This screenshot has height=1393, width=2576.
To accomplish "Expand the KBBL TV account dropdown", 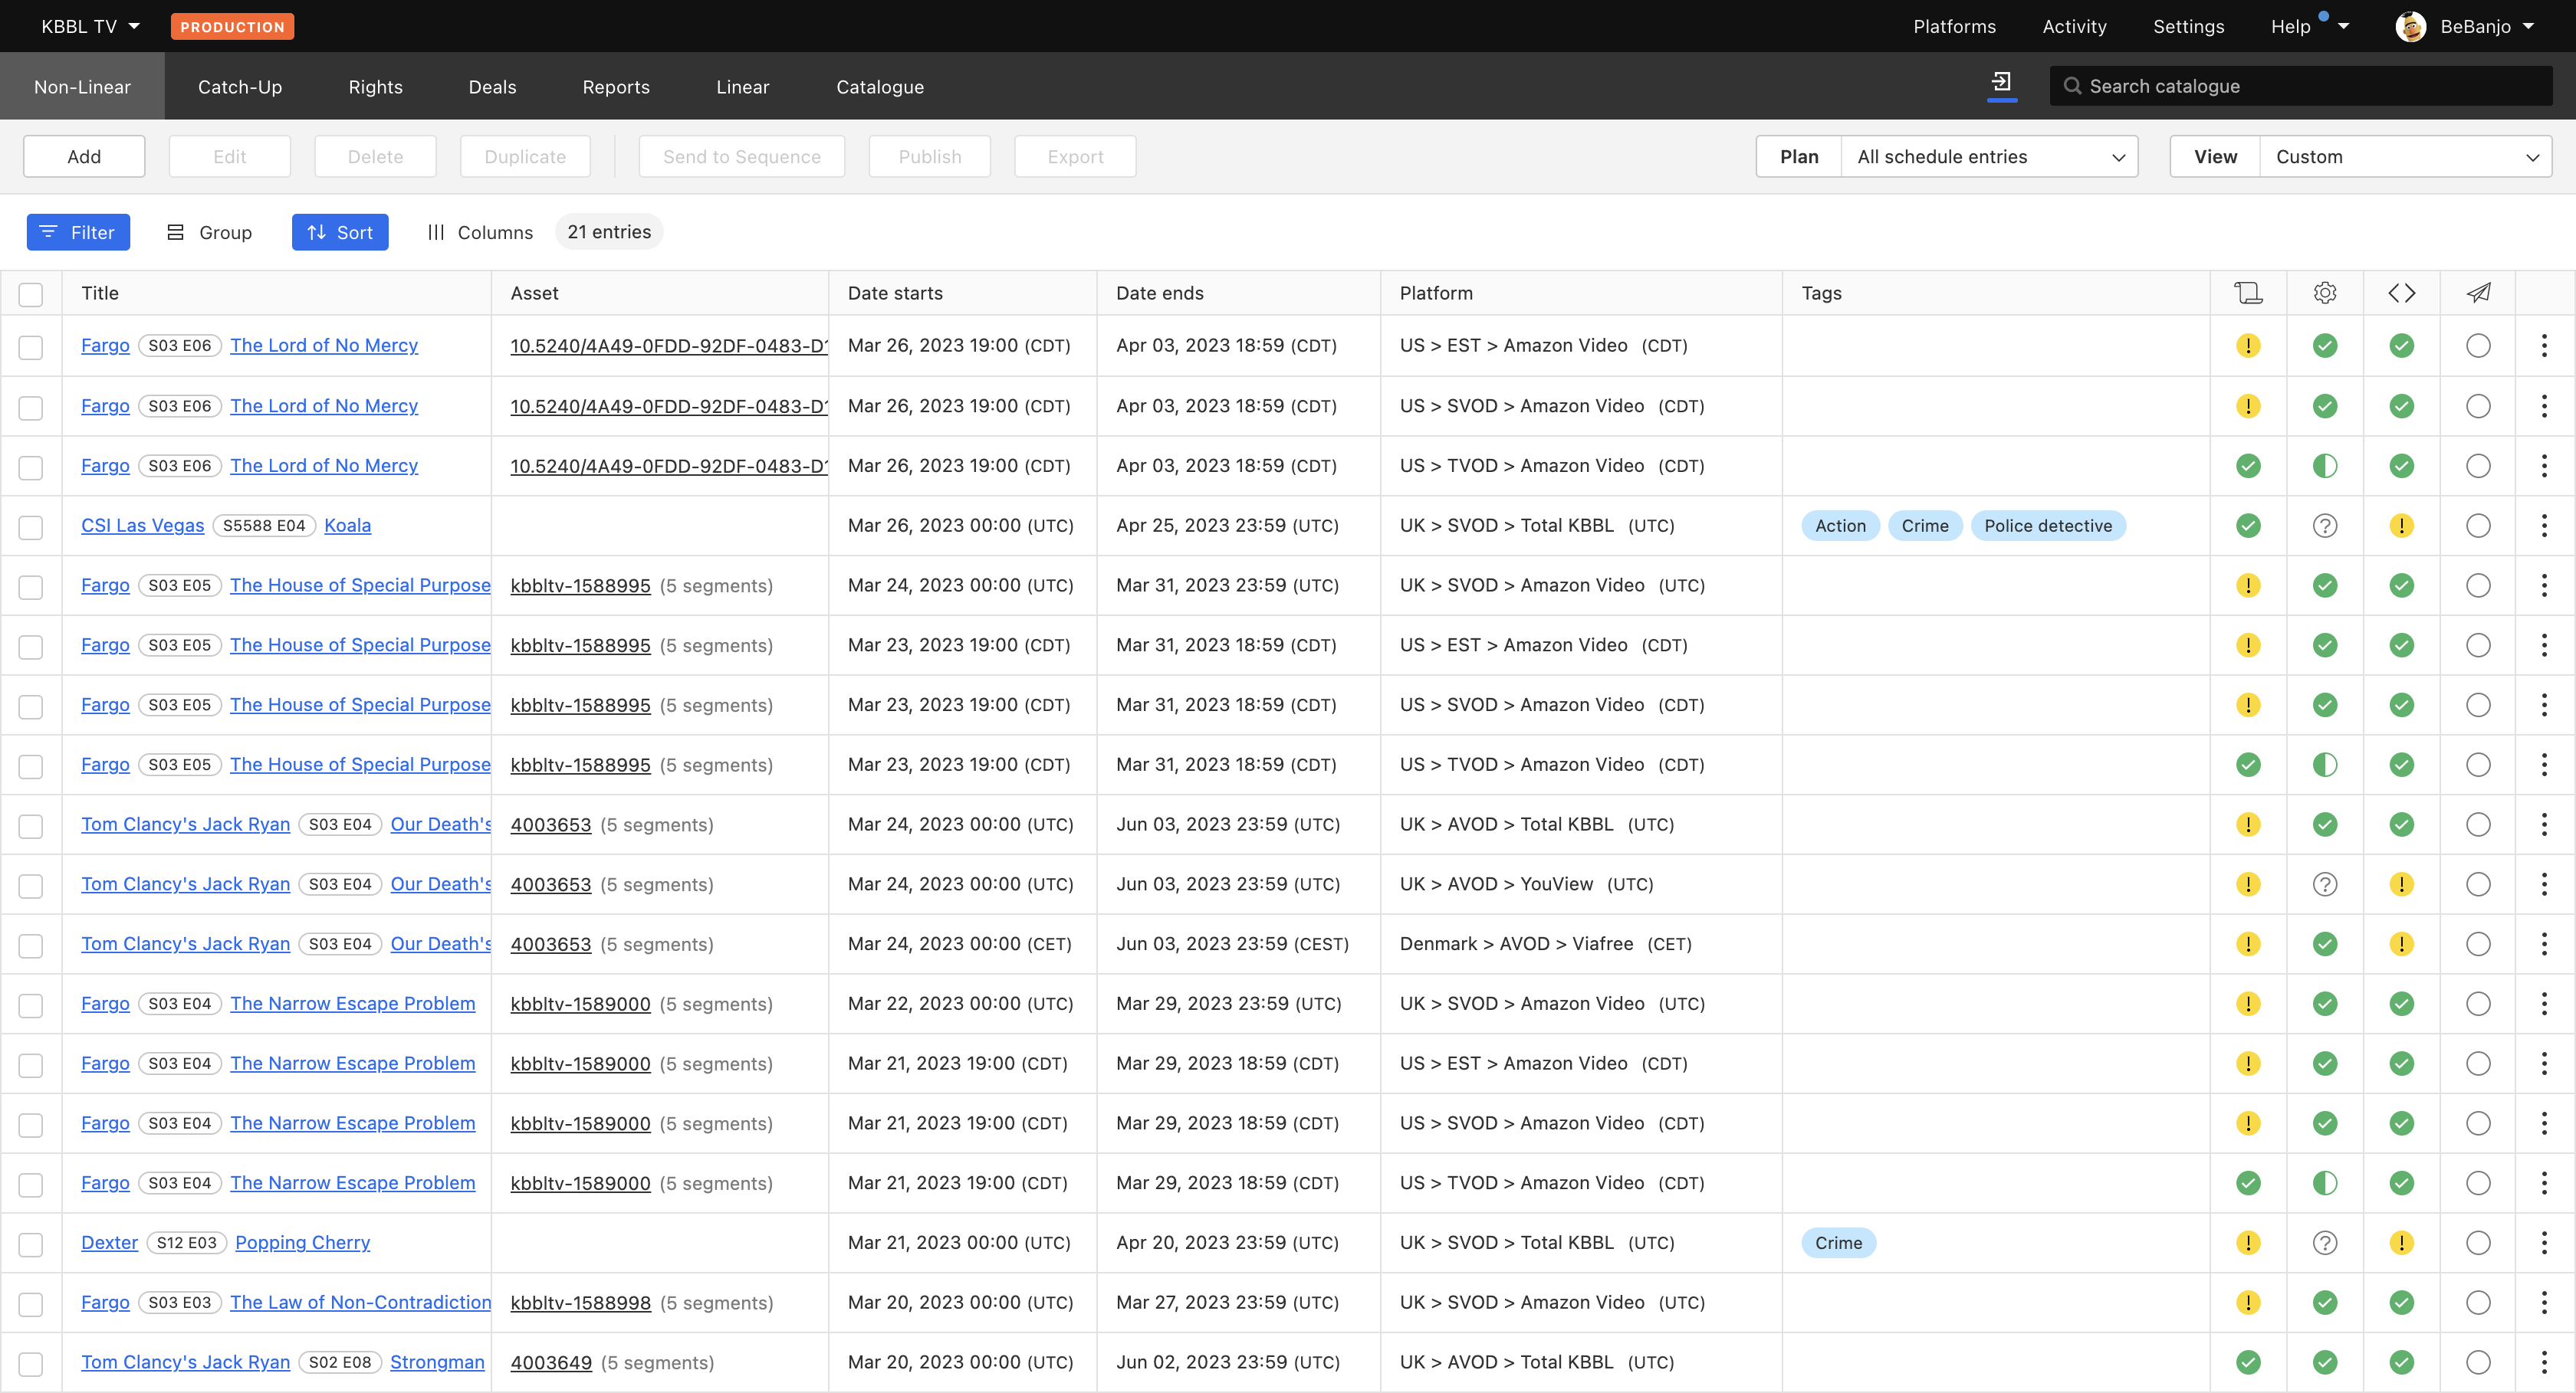I will 90,27.
